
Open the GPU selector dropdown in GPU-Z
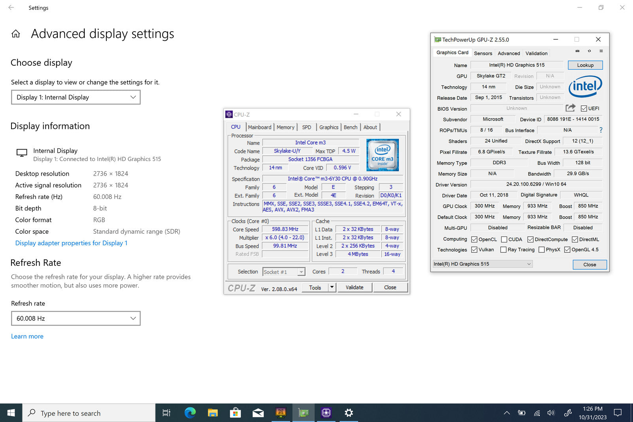point(482,264)
